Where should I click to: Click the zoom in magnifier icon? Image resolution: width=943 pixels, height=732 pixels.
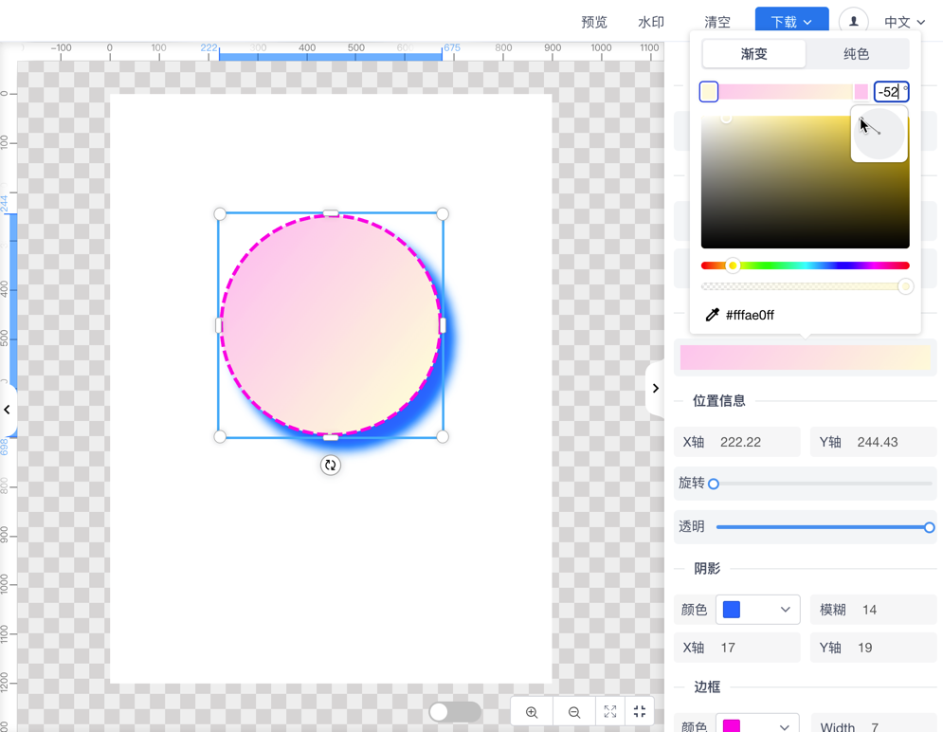[532, 712]
